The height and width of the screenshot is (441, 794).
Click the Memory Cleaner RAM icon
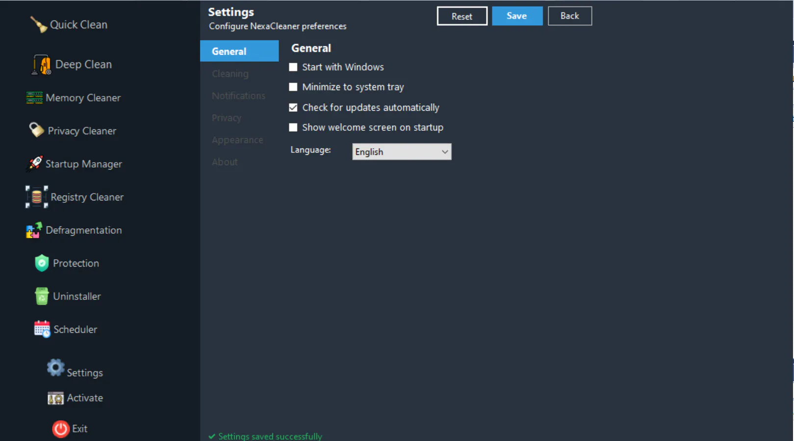coord(34,98)
